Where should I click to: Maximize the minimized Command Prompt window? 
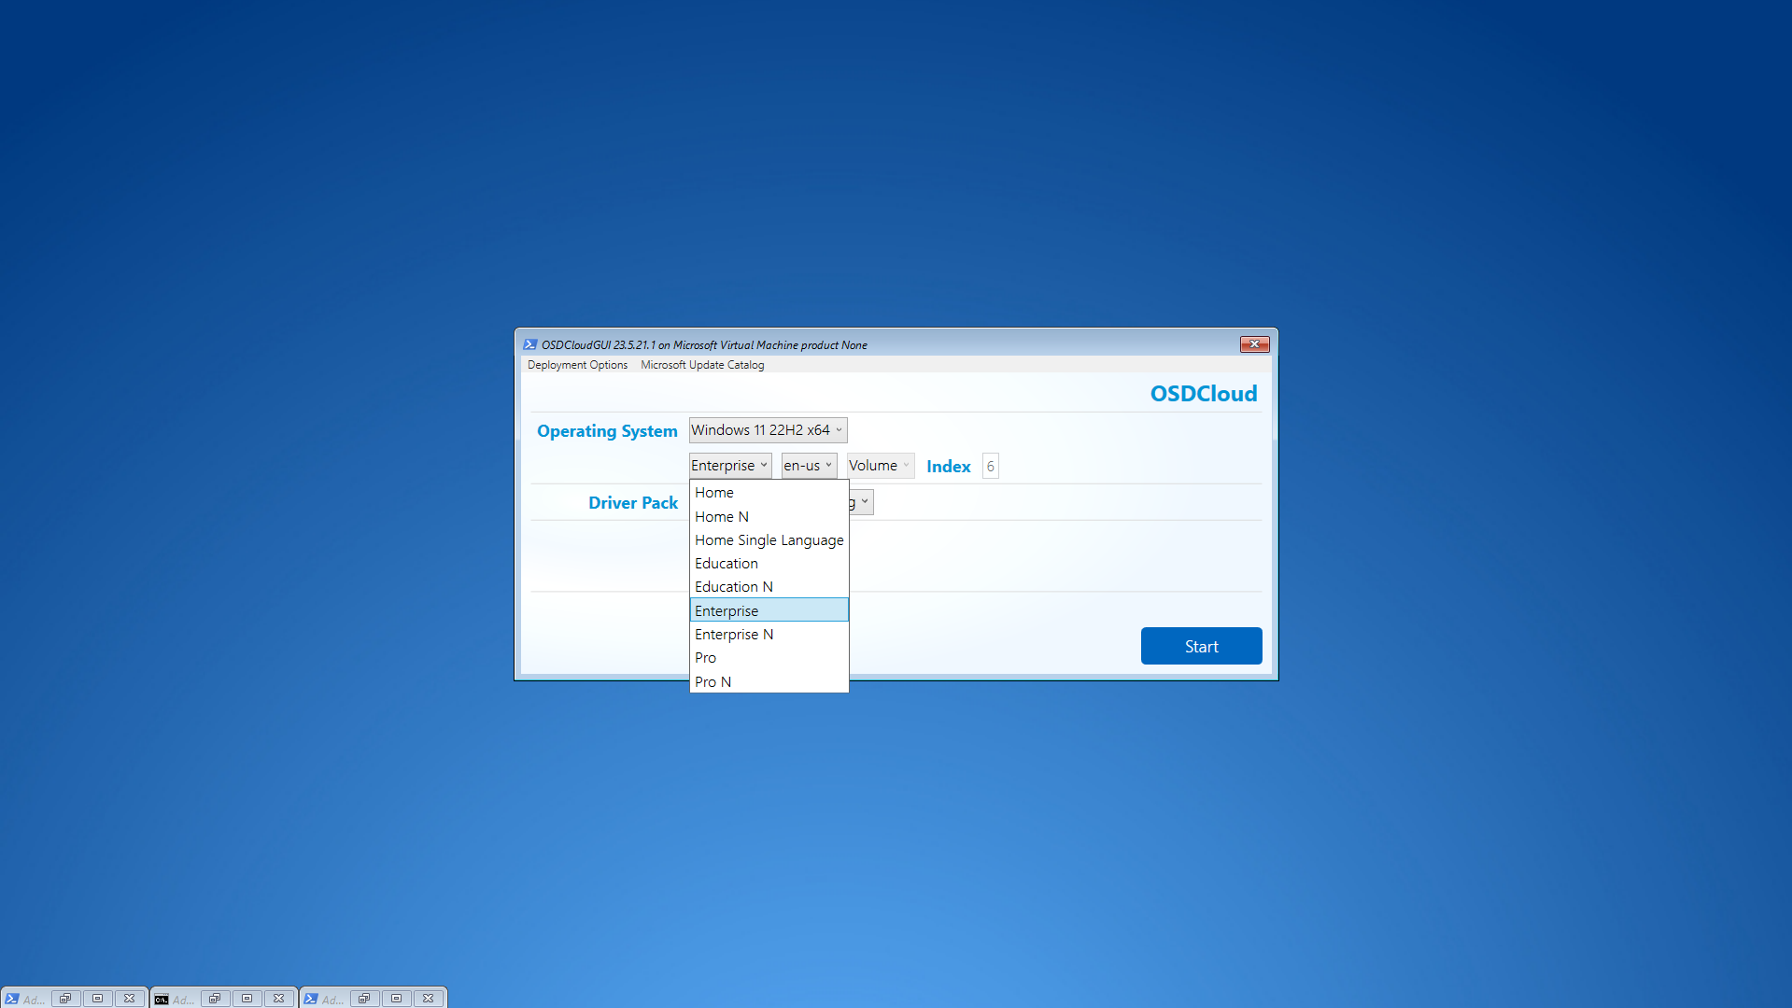247,999
